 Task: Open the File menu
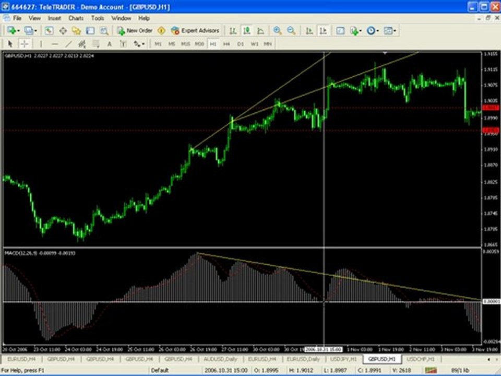(x=17, y=18)
